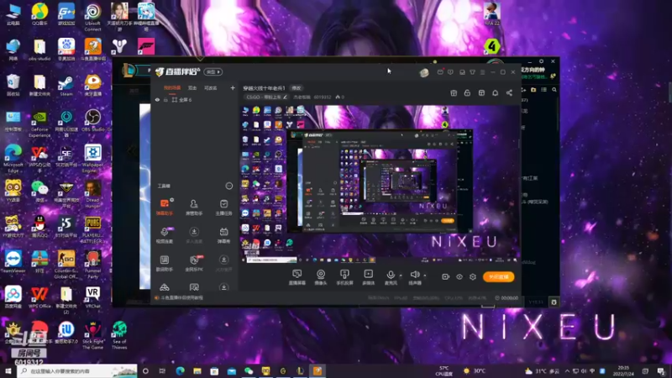Open the Windows Start menu
The height and width of the screenshot is (378, 672).
pos(8,370)
